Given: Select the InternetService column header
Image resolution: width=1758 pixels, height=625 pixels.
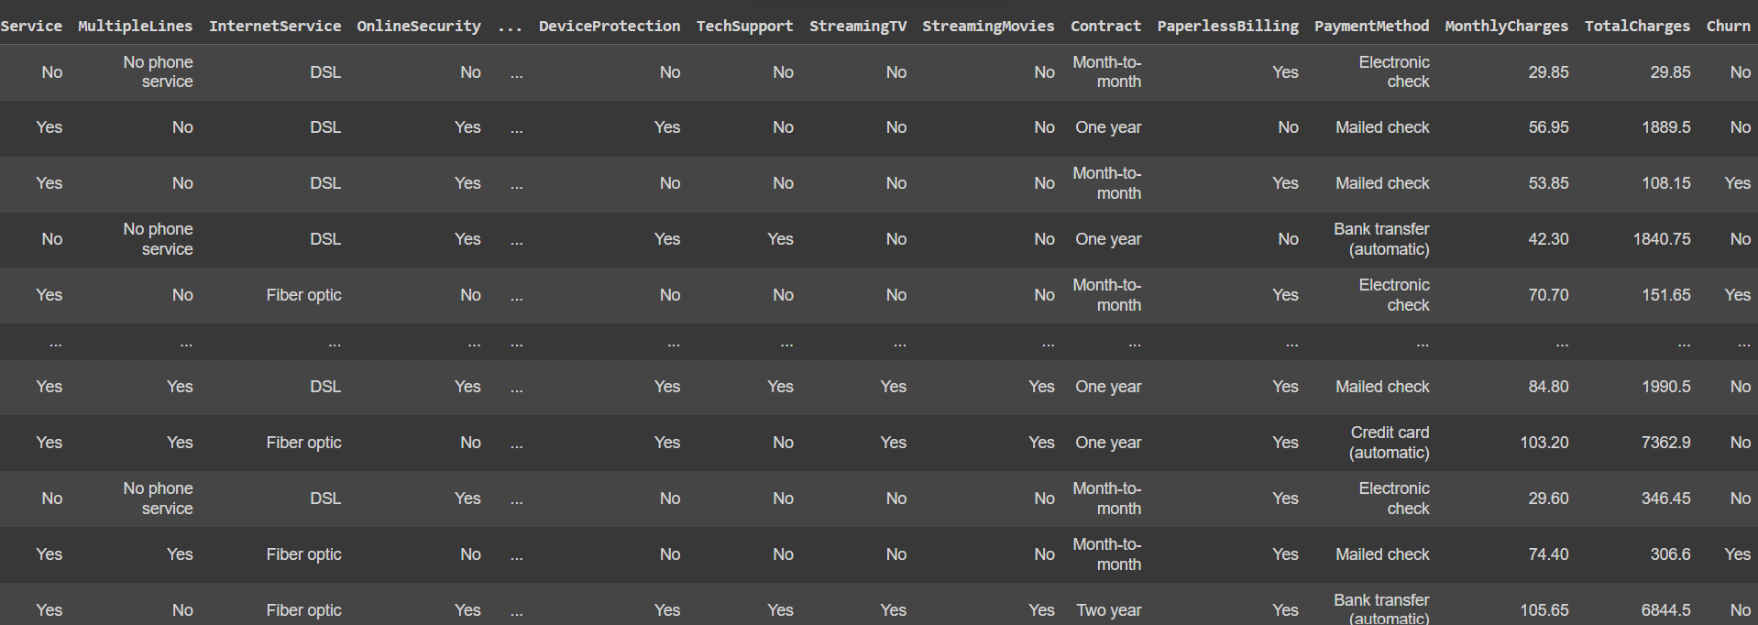Looking at the screenshot, I should pos(275,26).
